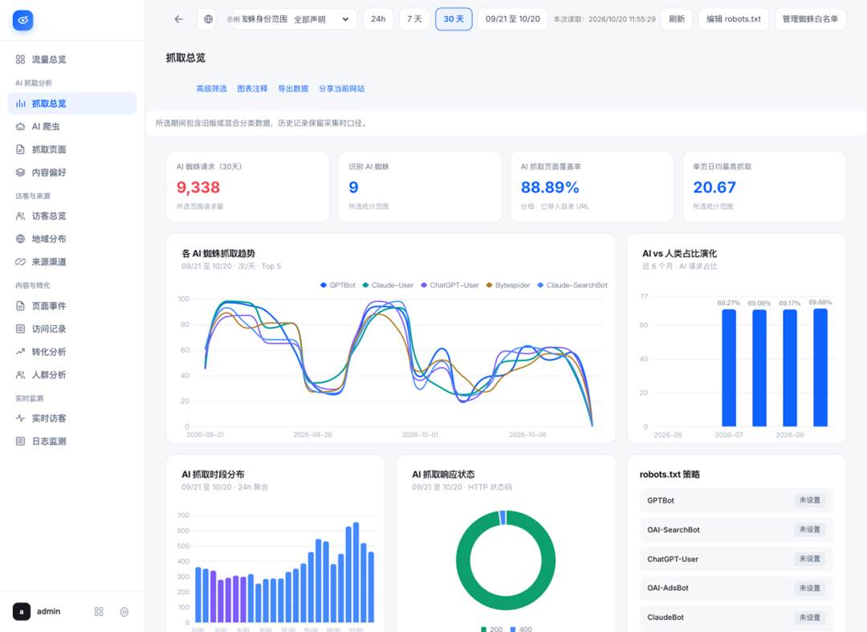Image resolution: width=867 pixels, height=632 pixels.
Task: Click the 导出数据 link
Action: pos(293,88)
